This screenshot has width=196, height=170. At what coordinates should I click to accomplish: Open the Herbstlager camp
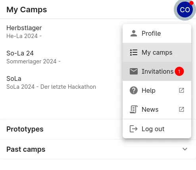click(61, 32)
